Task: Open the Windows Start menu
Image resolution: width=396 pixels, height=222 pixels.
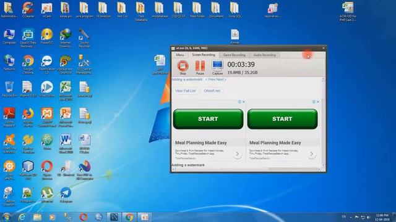Action: coord(6,217)
